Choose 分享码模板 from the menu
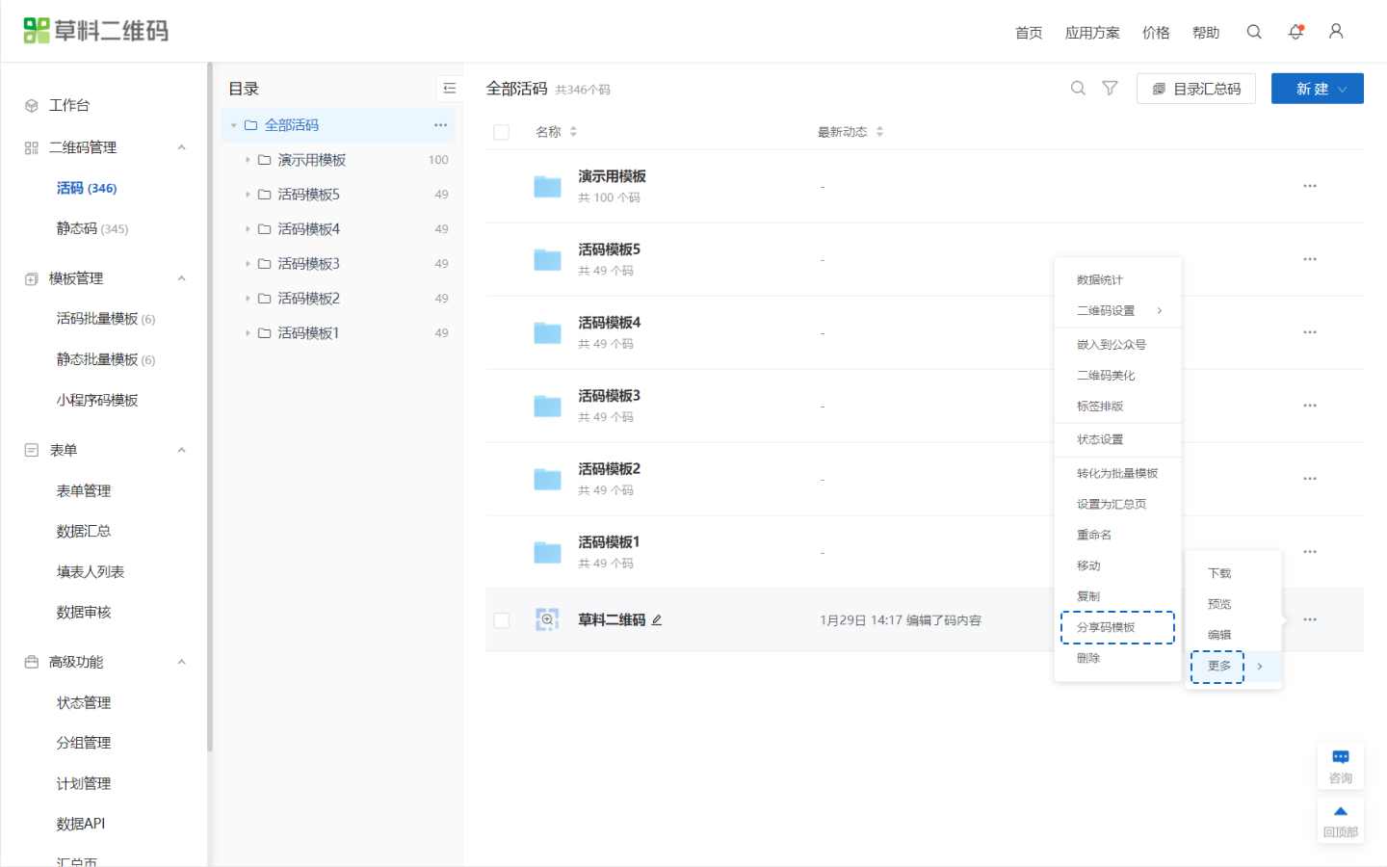Screen dimensions: 1387x867 click(1106, 627)
